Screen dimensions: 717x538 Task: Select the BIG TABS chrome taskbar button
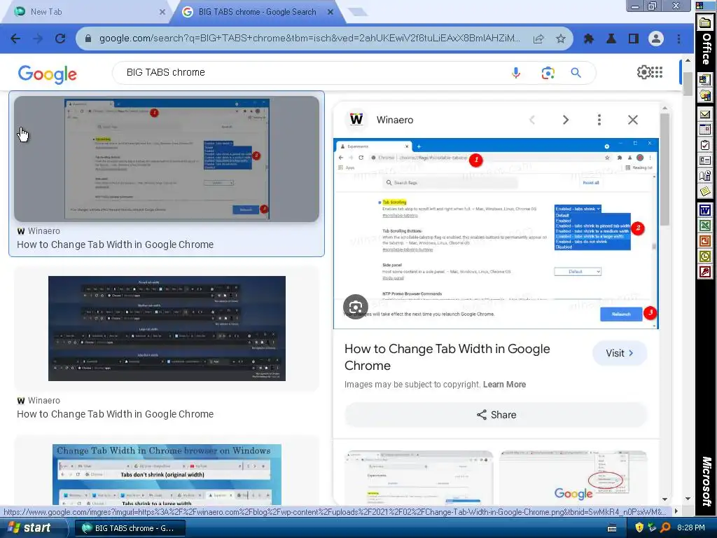(x=130, y=528)
